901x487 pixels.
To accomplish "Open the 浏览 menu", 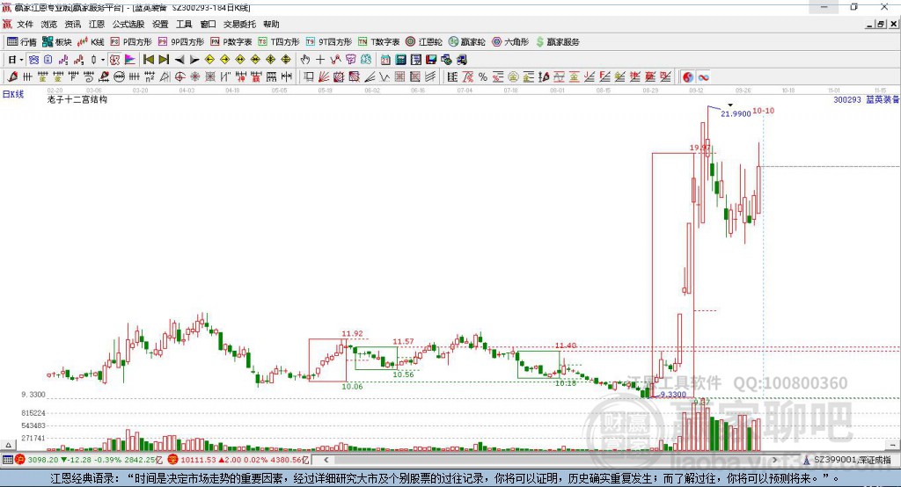I will click(49, 24).
